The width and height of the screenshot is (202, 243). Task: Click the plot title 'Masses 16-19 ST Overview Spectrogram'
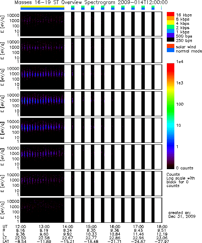coord(65,3)
